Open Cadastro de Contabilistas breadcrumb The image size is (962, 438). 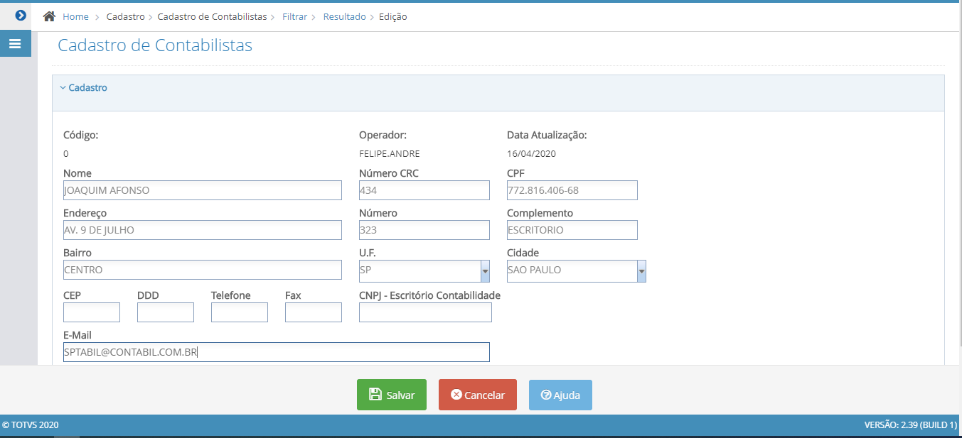[213, 16]
